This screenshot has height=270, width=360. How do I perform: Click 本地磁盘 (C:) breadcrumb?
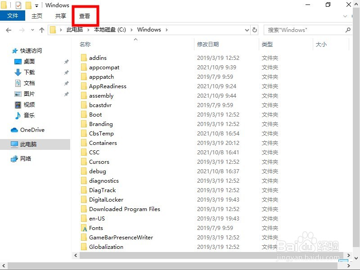(x=110, y=30)
